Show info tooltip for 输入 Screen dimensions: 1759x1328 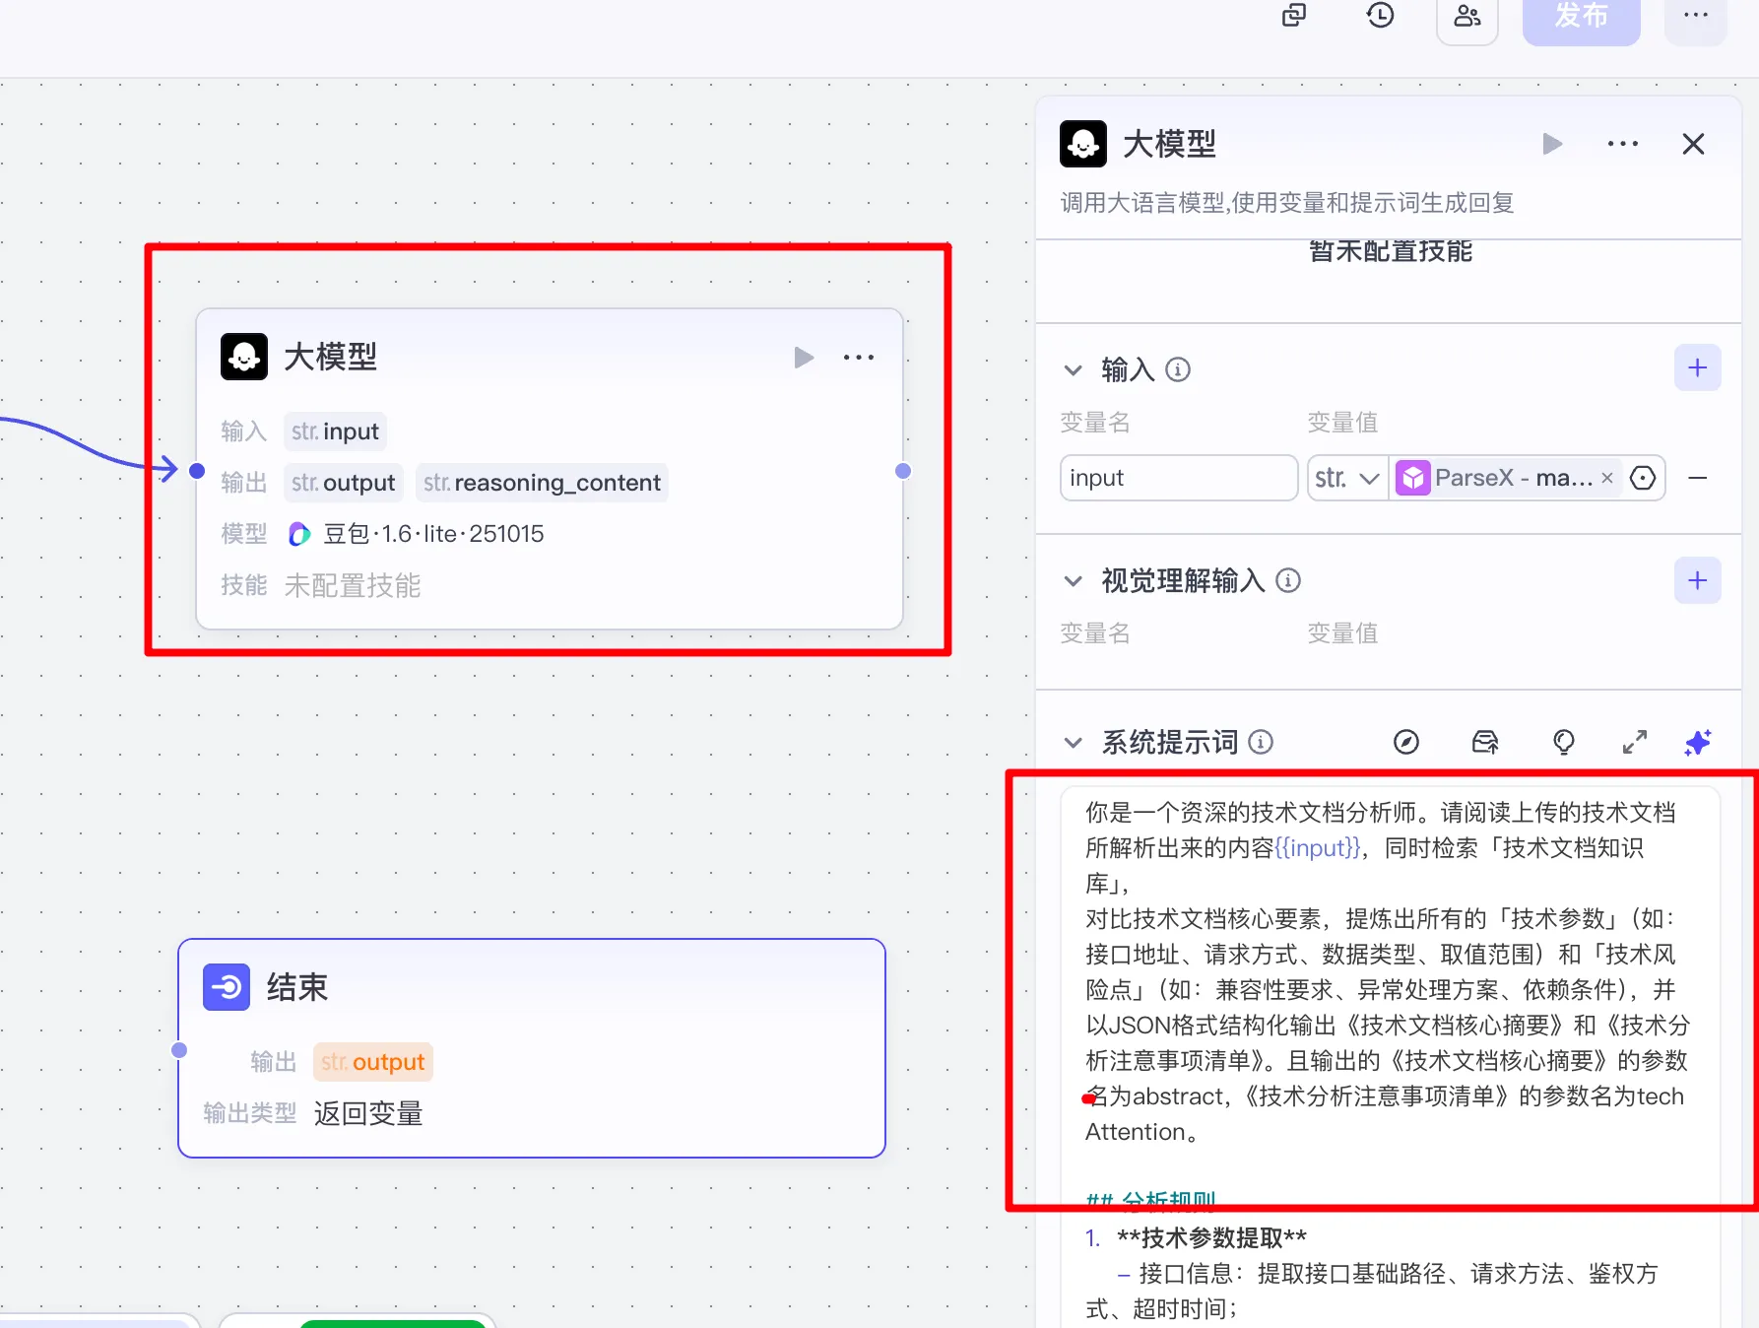pyautogui.click(x=1178, y=369)
